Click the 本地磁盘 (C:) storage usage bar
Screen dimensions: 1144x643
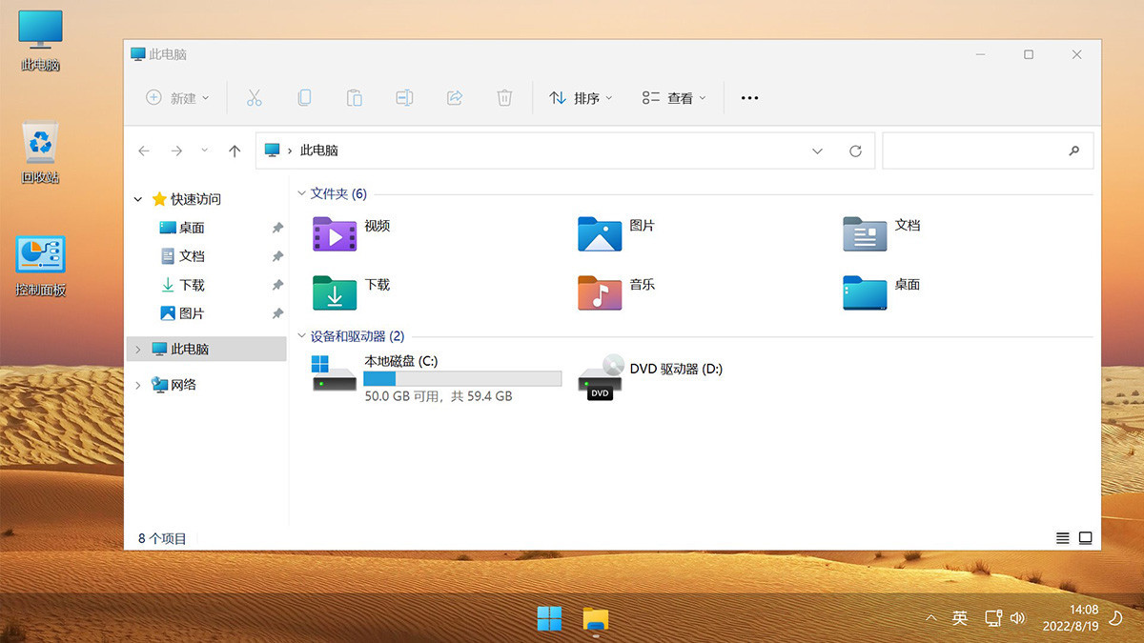(462, 379)
